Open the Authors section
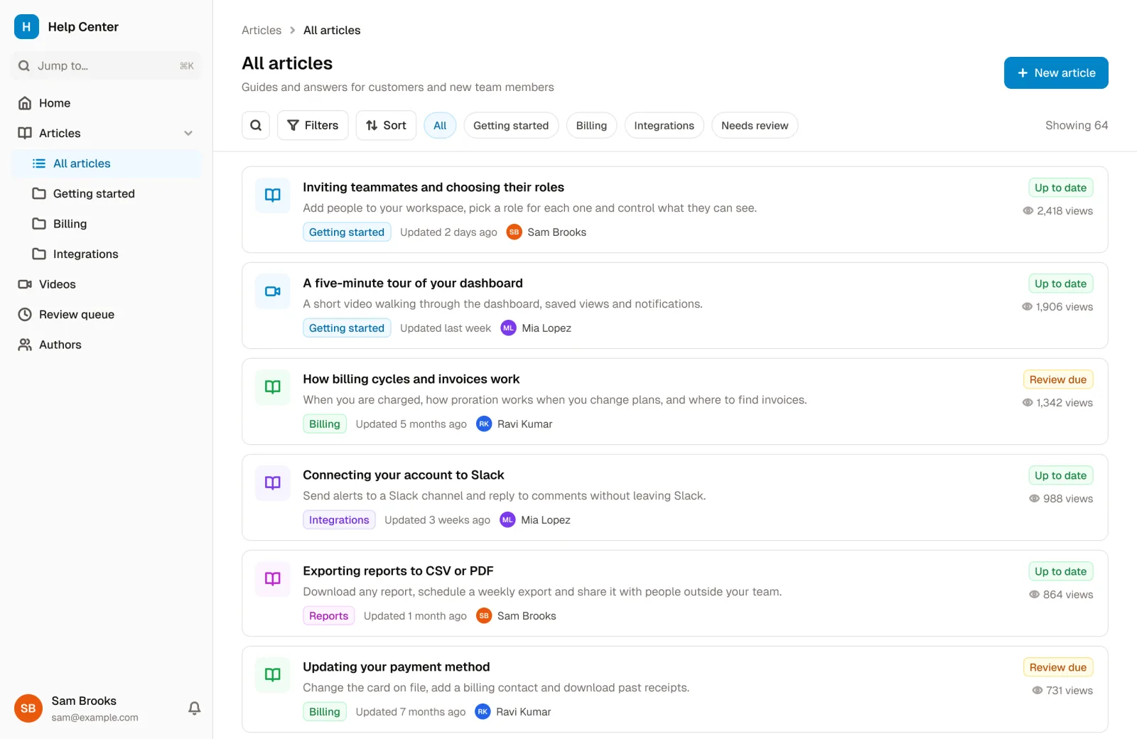 point(107,345)
